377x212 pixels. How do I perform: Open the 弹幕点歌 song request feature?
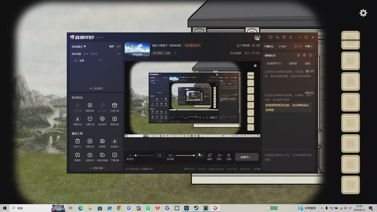click(115, 121)
